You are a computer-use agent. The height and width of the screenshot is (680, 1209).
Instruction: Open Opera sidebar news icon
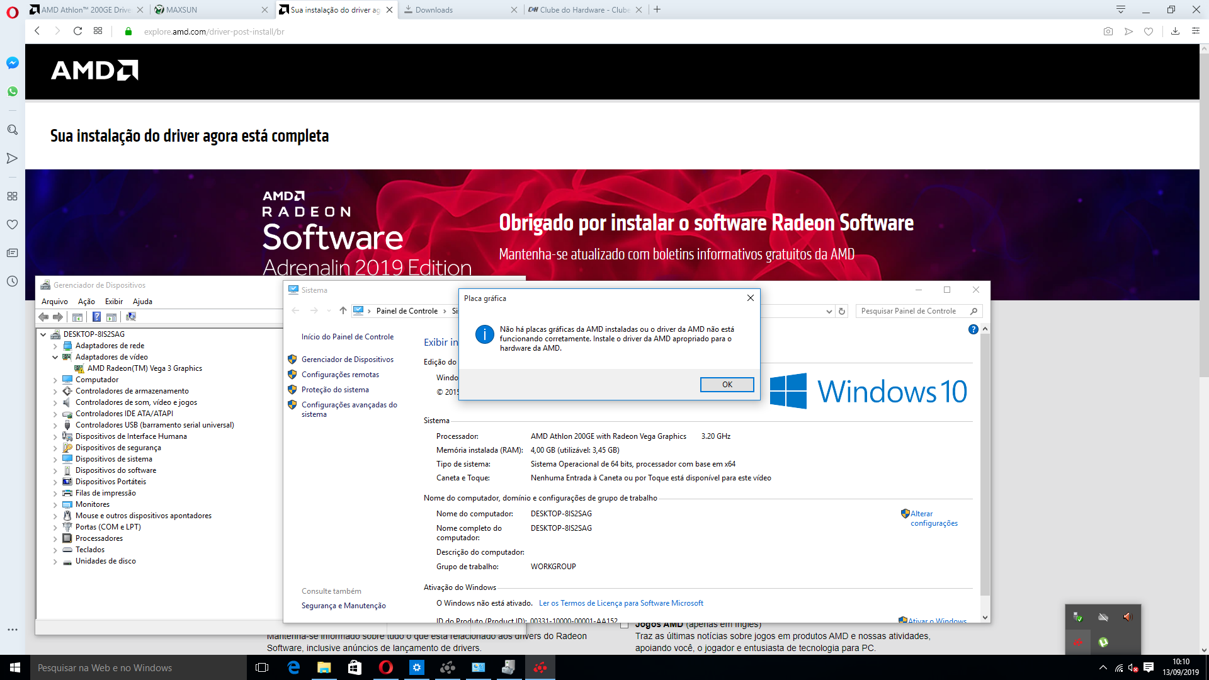[13, 252]
